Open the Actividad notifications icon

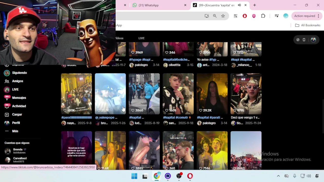tap(7, 106)
